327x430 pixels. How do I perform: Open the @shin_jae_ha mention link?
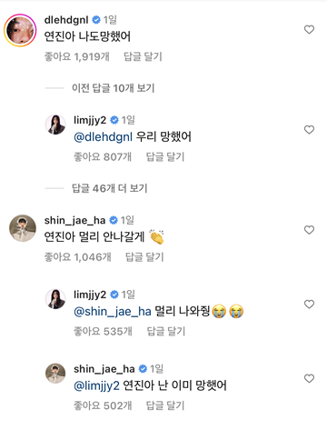(113, 312)
